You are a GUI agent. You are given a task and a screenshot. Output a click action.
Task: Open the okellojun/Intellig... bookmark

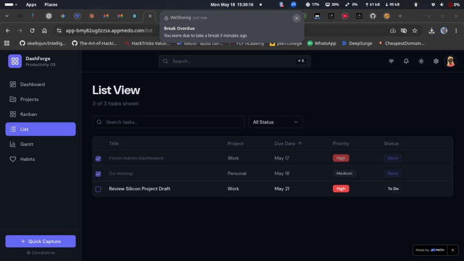pos(43,43)
